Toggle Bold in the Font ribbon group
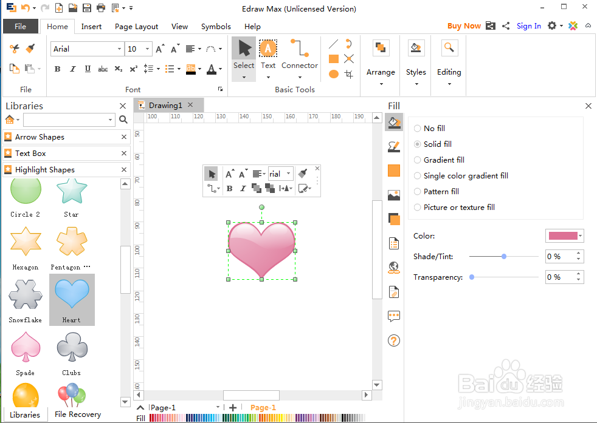597x423 pixels. pyautogui.click(x=58, y=69)
